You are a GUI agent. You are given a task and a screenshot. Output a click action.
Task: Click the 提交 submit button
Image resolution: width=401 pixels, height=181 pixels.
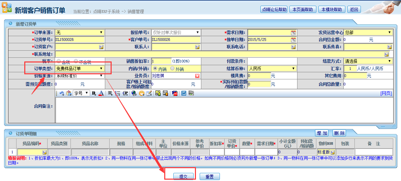coord(183,177)
